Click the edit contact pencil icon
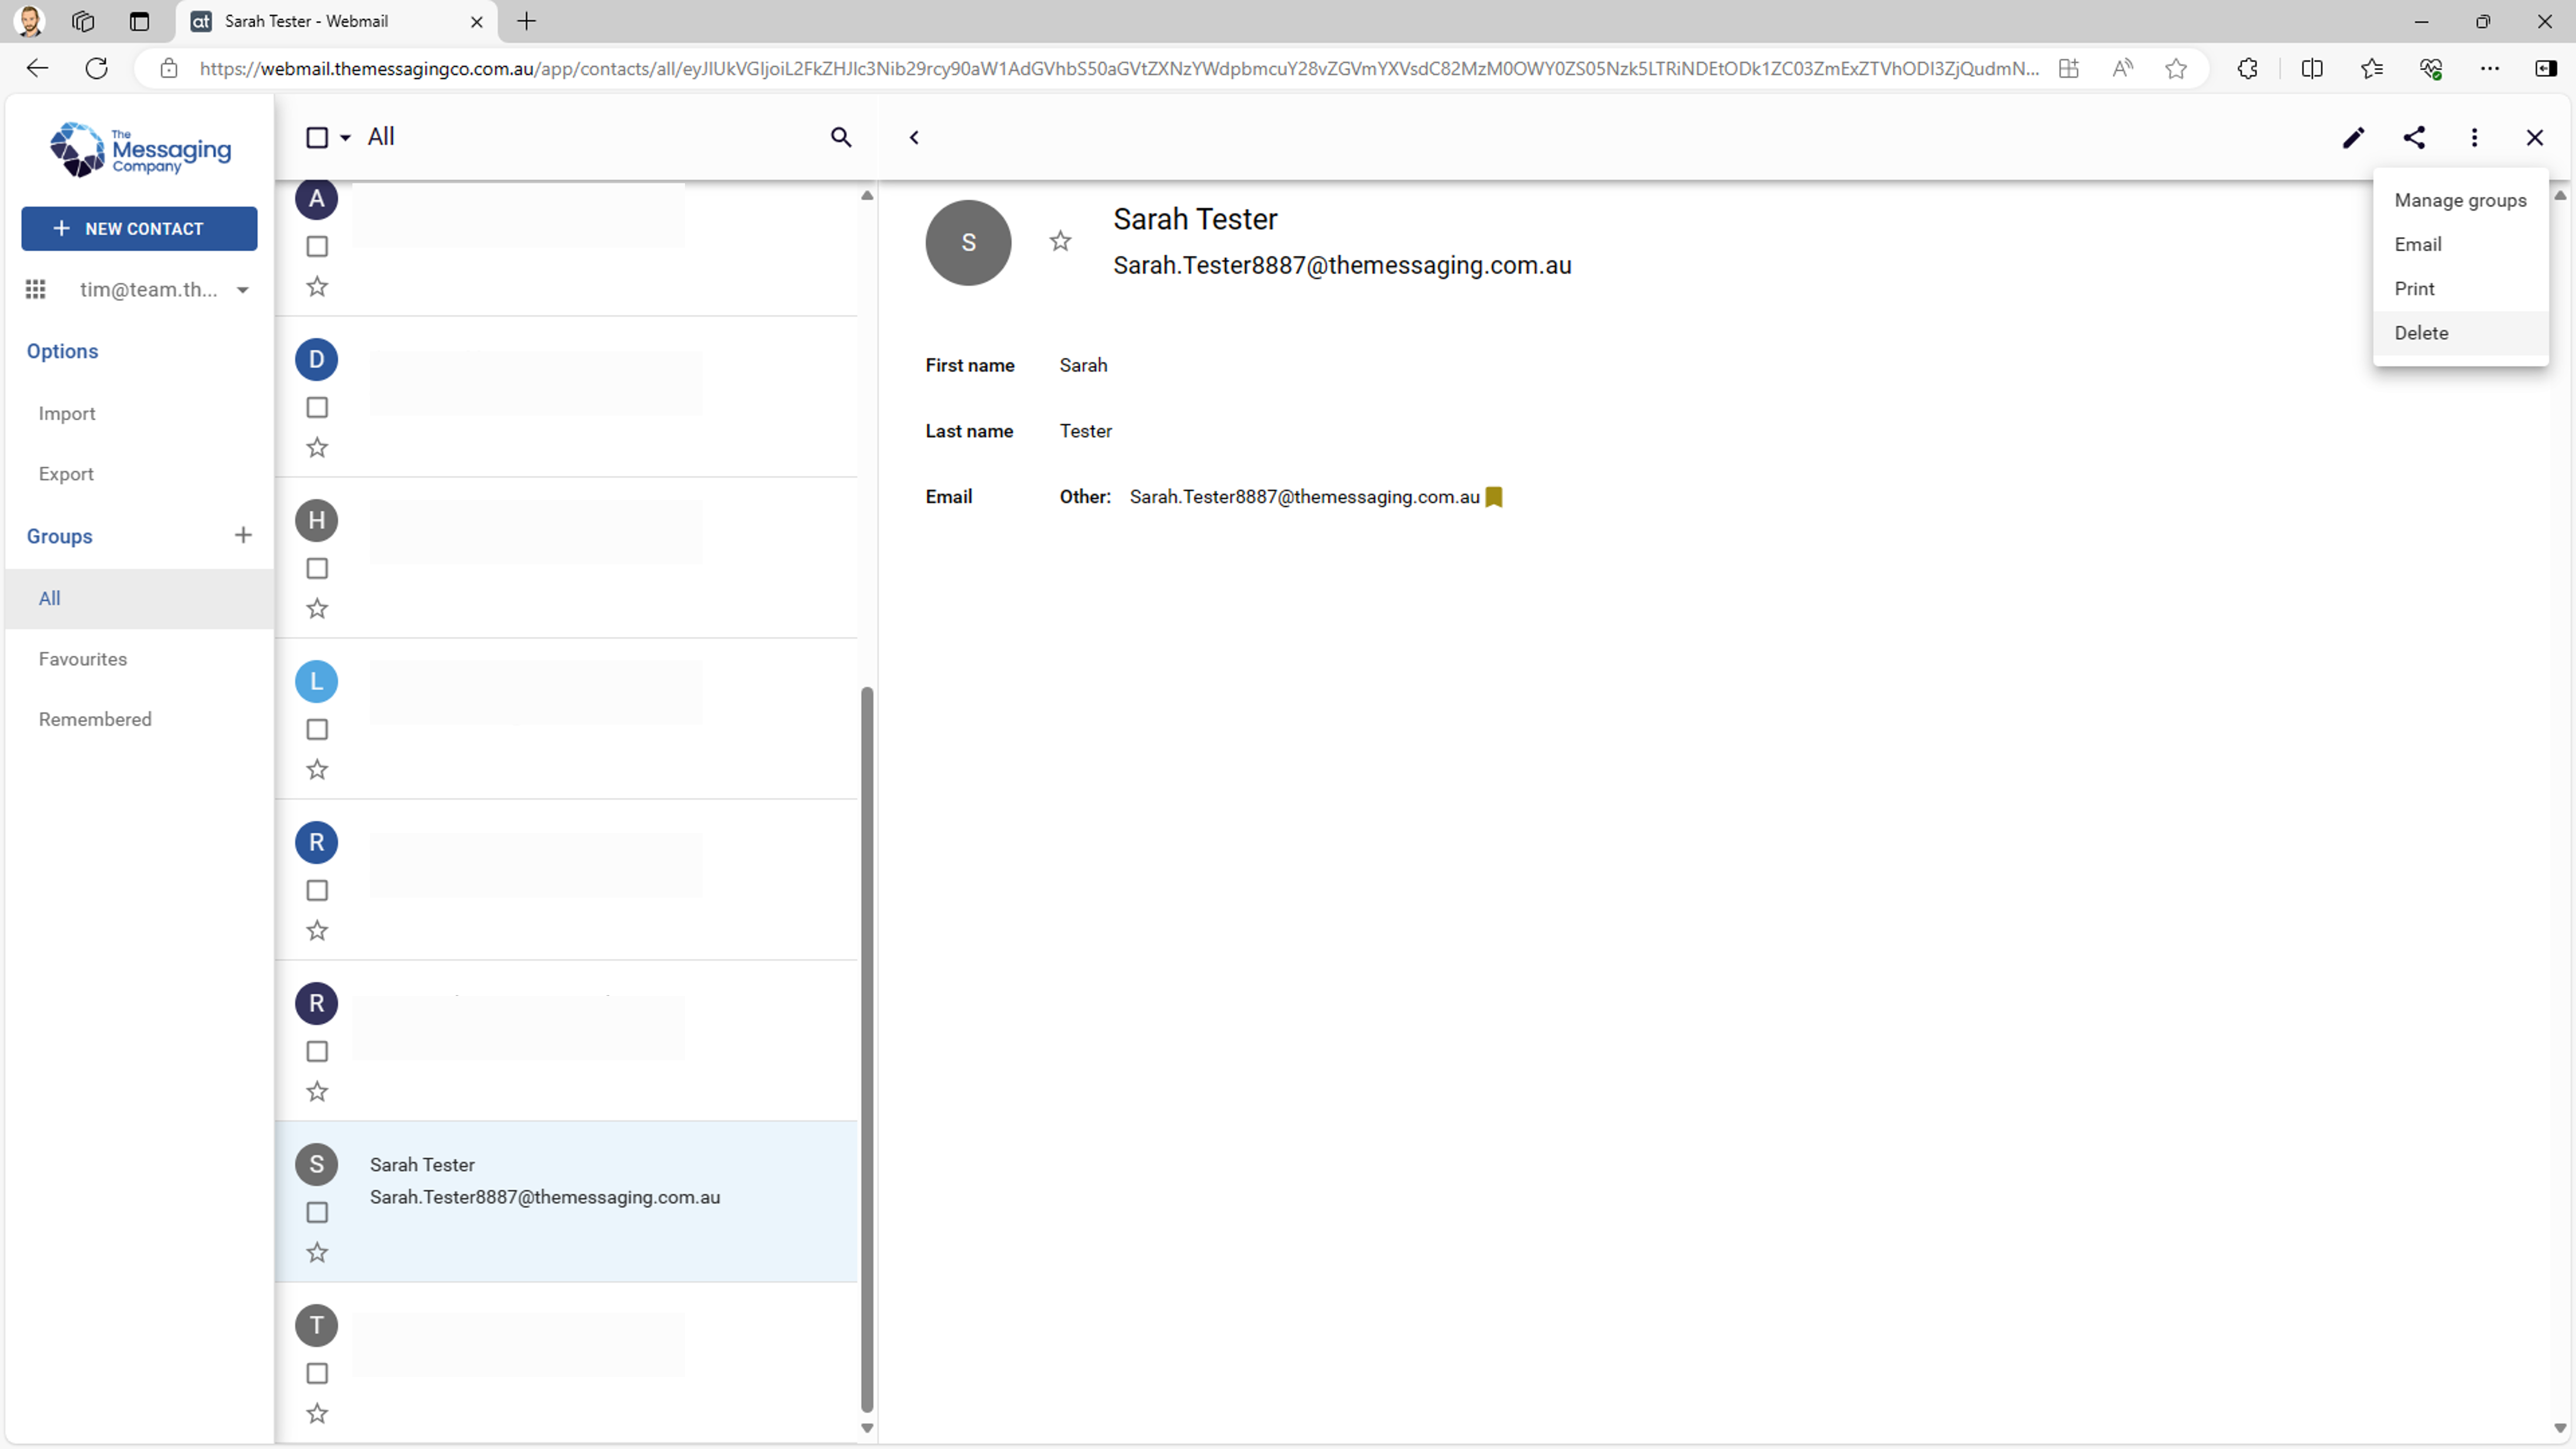2576x1449 pixels. point(2353,138)
